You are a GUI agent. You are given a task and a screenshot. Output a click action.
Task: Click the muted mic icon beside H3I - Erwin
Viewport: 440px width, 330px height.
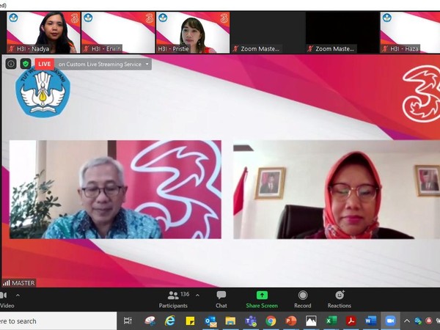tap(87, 49)
